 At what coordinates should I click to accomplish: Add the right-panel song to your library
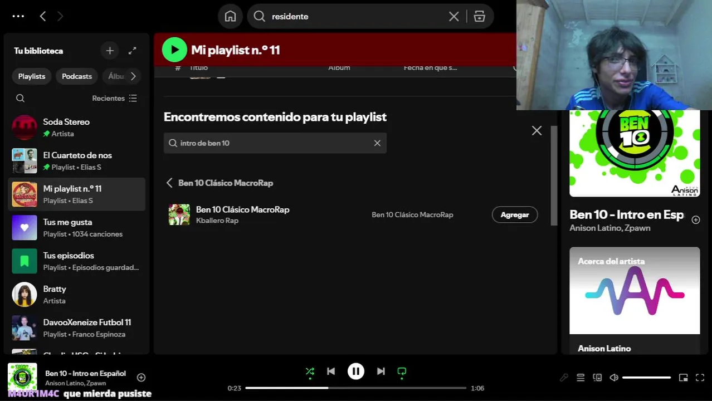695,219
